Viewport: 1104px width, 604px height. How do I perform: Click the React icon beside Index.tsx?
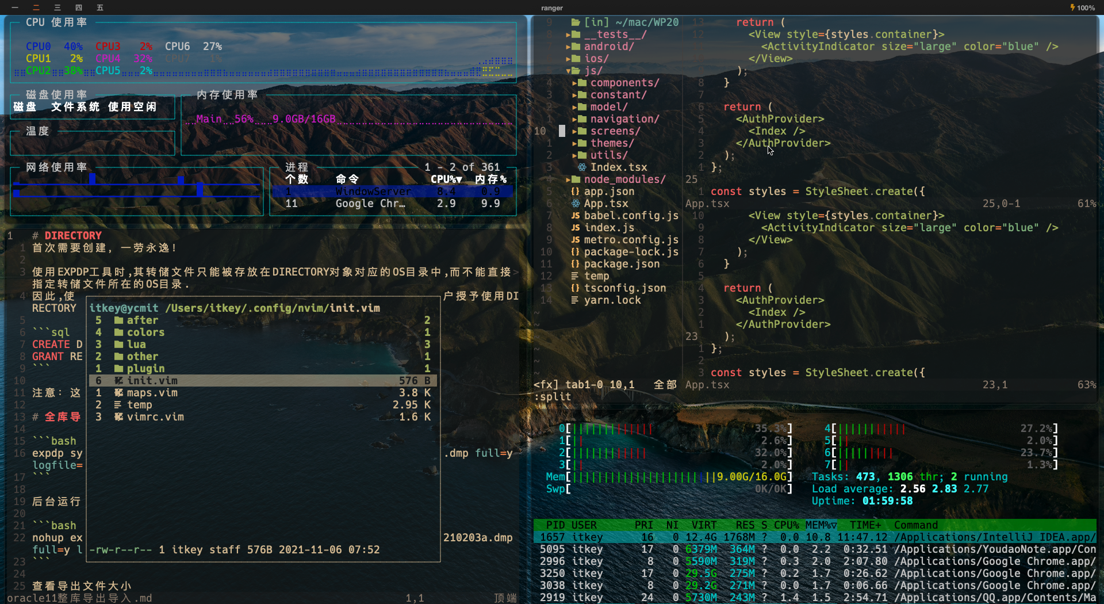[x=582, y=167]
